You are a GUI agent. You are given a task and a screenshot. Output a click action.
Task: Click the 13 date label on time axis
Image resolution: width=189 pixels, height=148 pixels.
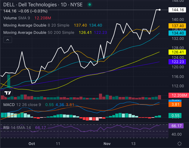[x=133, y=144]
